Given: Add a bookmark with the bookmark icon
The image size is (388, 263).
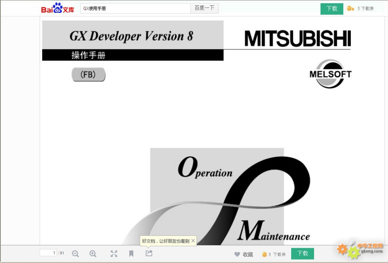Looking at the screenshot, I should (x=131, y=254).
